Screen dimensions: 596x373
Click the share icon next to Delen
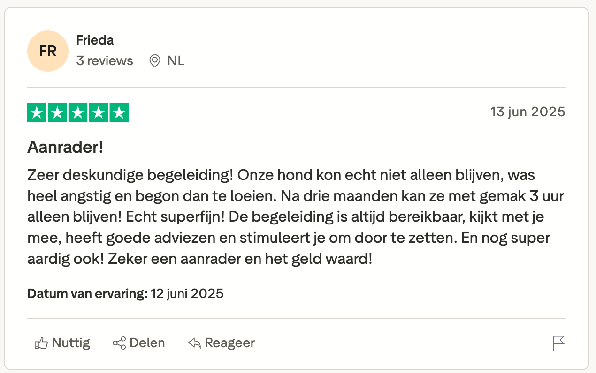click(119, 343)
